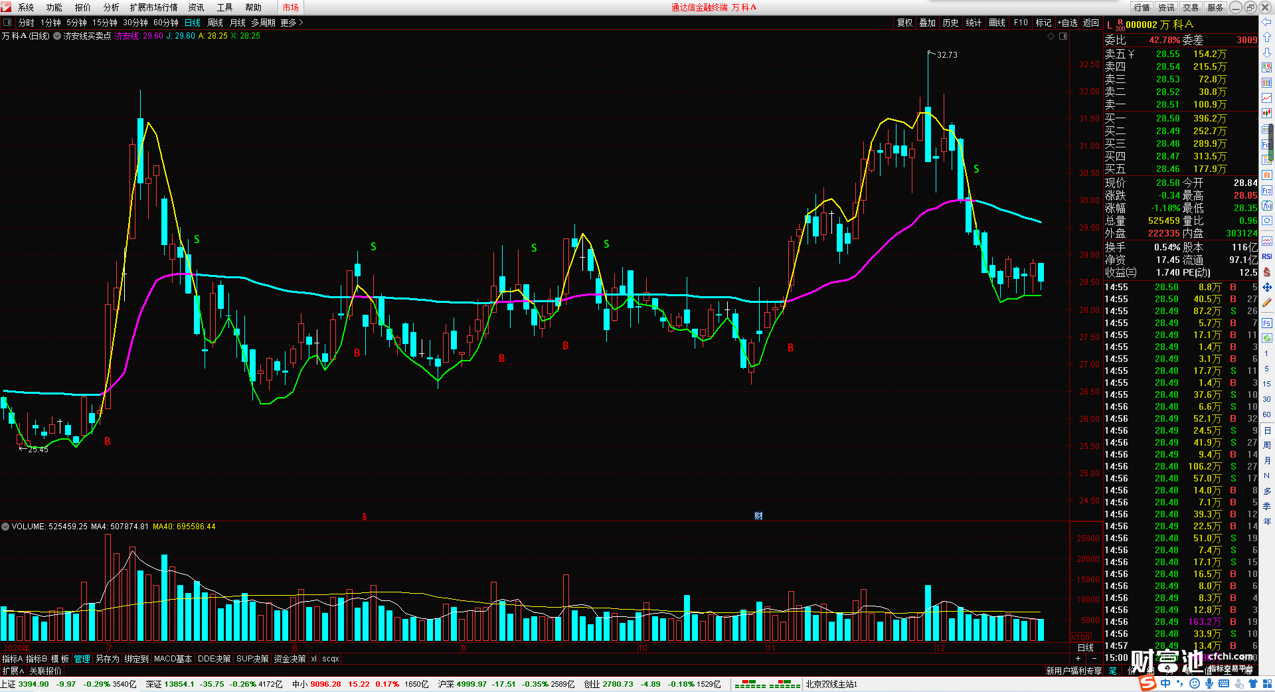Click the circle-in-square sidebar icon

tap(1266, 220)
